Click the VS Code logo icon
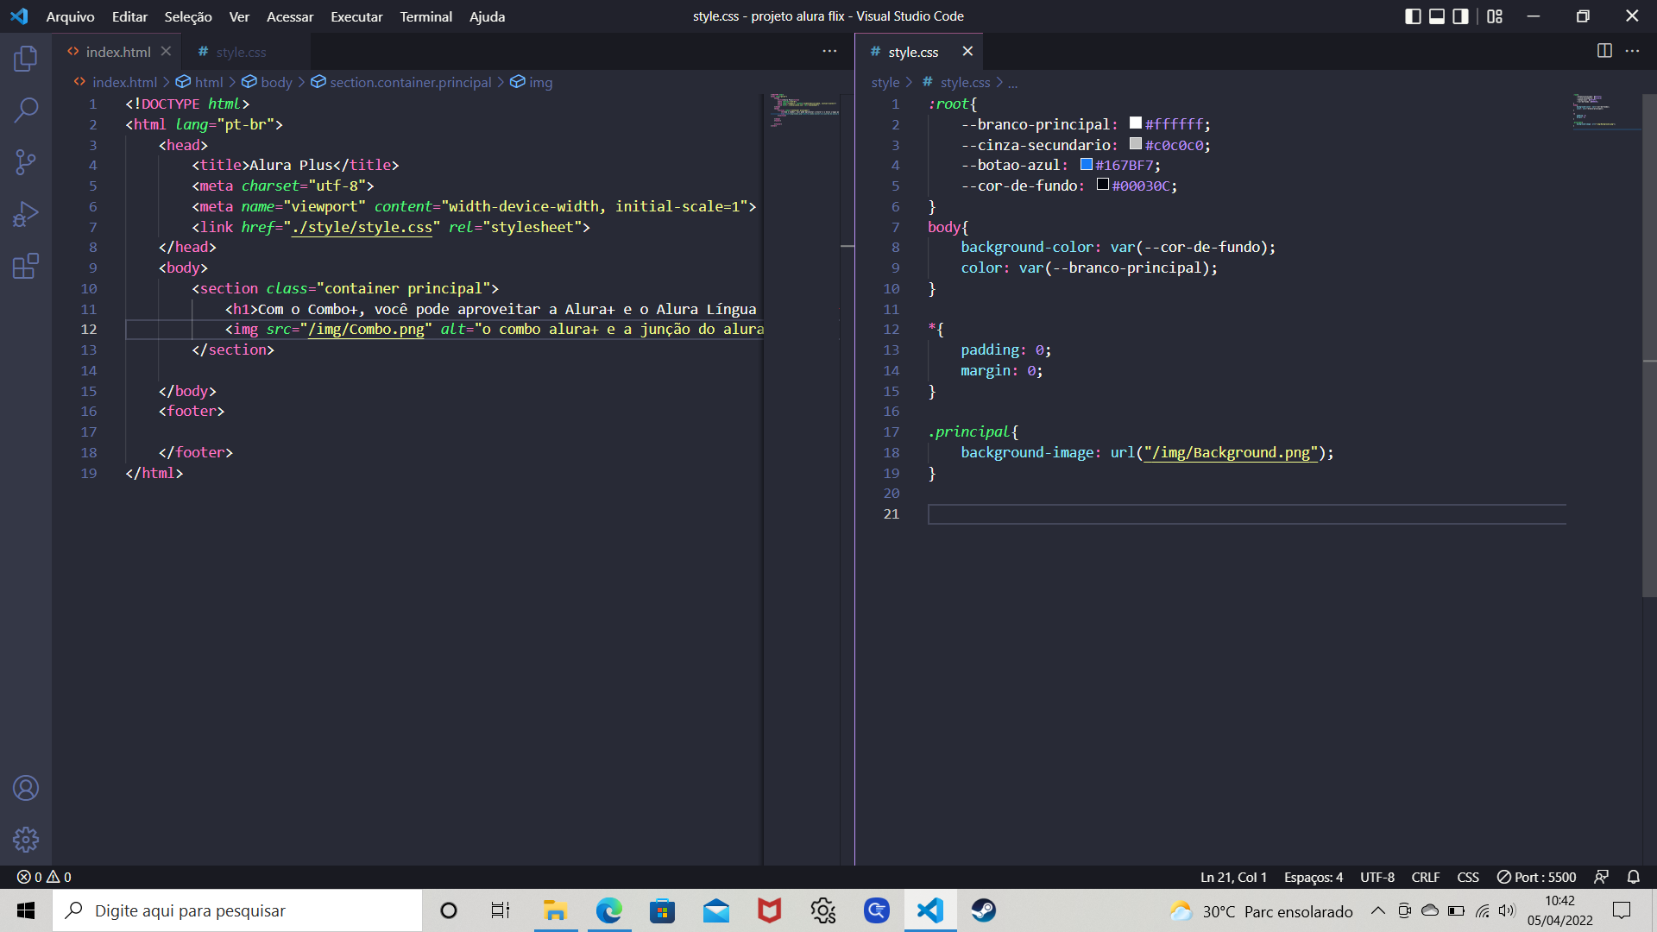The width and height of the screenshot is (1657, 932). coord(19,16)
